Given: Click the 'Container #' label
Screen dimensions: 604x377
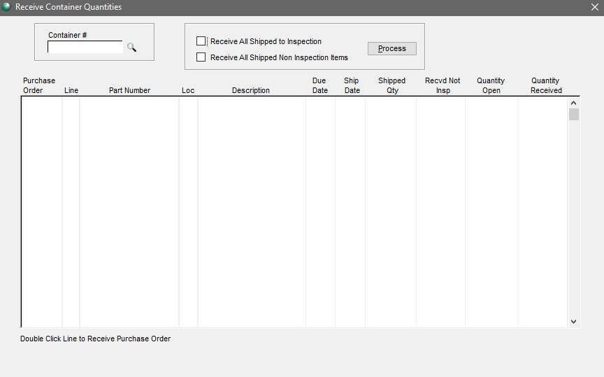Looking at the screenshot, I should tap(67, 35).
